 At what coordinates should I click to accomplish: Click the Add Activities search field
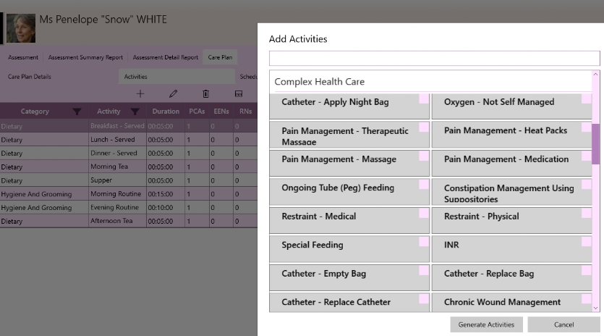pos(434,58)
